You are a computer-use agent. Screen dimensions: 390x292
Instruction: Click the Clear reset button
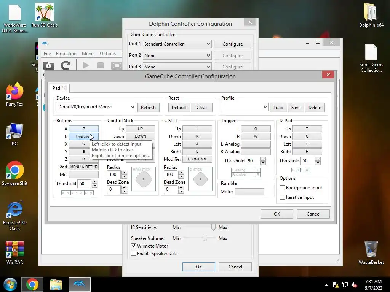click(x=201, y=108)
